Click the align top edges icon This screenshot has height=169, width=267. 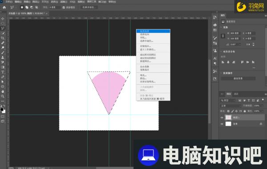pyautogui.click(x=242, y=62)
